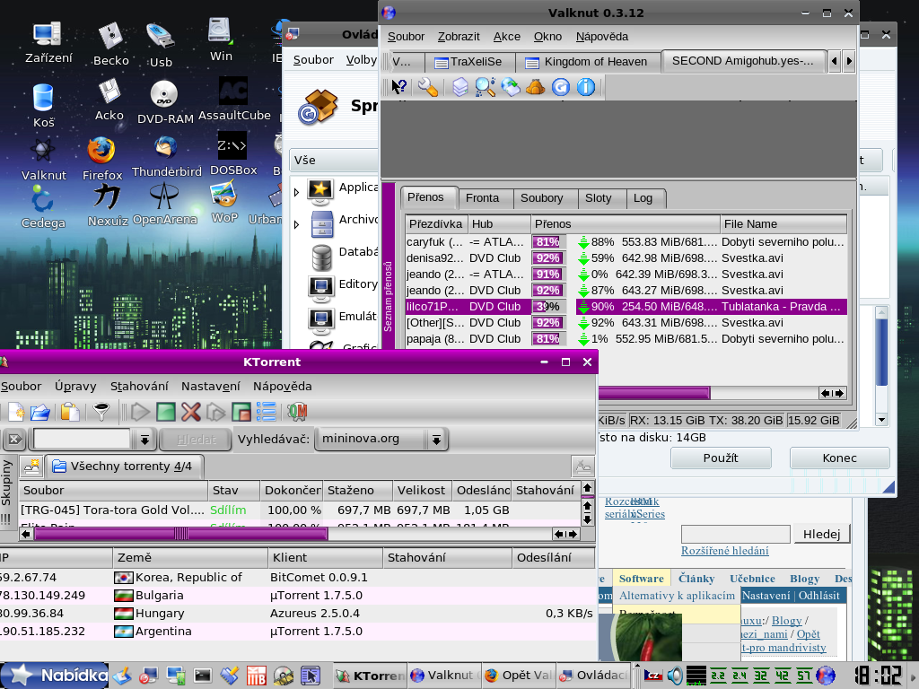The height and width of the screenshot is (689, 919).
Task: Select the Všechny torrenty 4/4 tab
Action: 123,467
